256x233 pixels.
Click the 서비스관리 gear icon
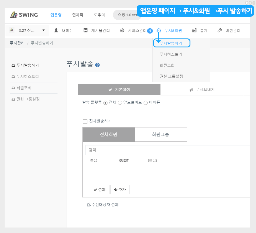coord(122,30)
